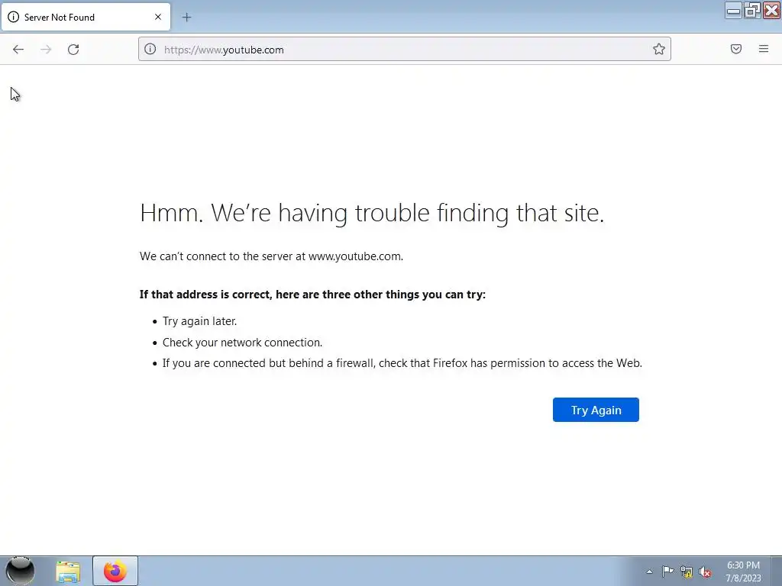This screenshot has height=586, width=782.
Task: Open Action Center flag icon
Action: click(667, 572)
